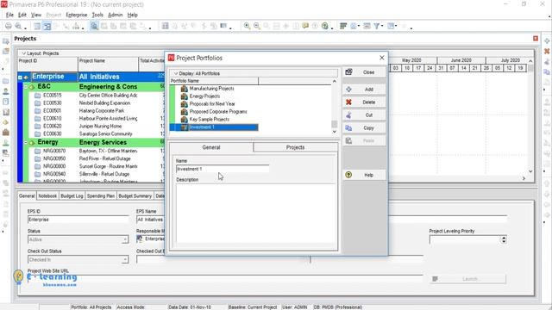Open the Filter dropdown arrow in toolbar
The image size is (552, 310).
pyautogui.click(x=382, y=26)
